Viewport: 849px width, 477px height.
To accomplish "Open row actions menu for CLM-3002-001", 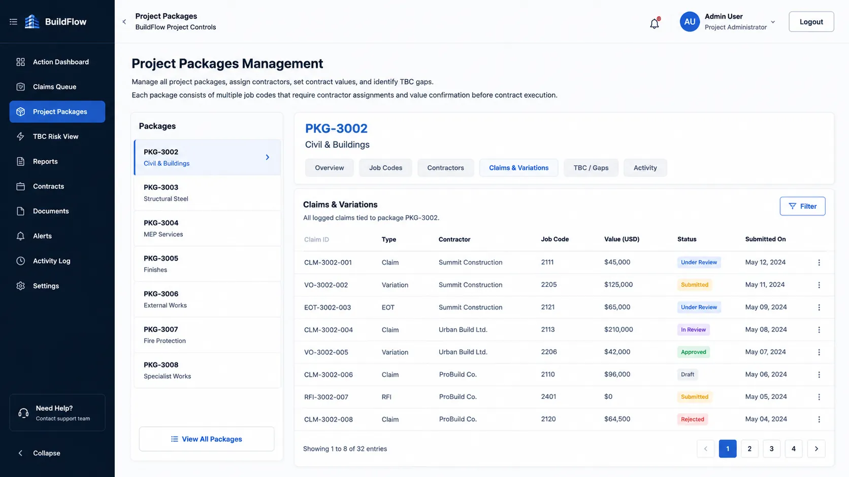I will 819,263.
